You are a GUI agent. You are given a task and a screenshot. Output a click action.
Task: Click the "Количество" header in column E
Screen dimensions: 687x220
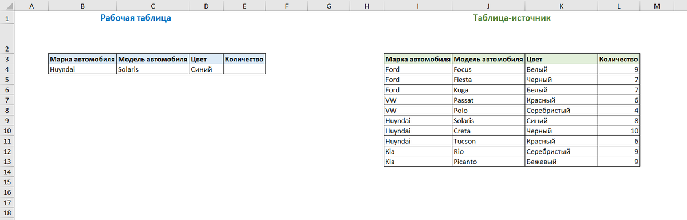(x=244, y=59)
